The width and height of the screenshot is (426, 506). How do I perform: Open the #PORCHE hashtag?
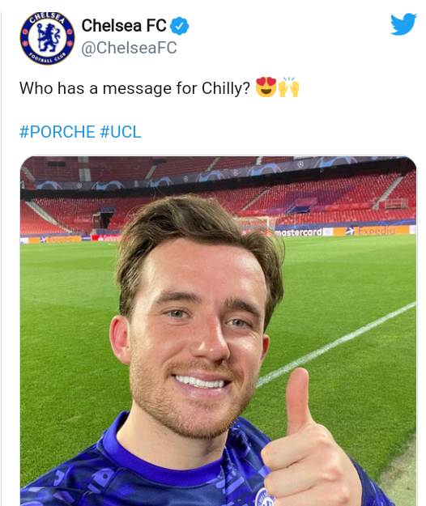pos(58,132)
